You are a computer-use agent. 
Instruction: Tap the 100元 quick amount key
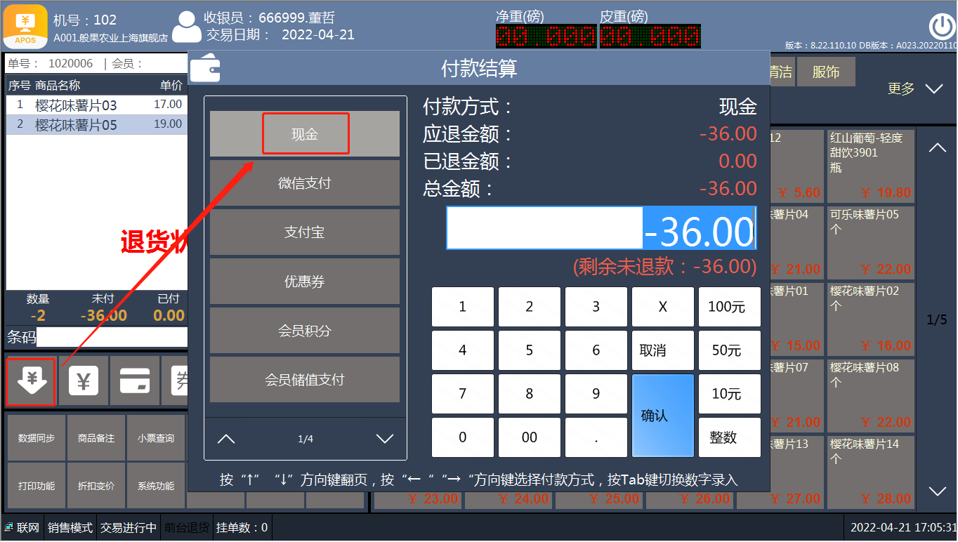pyautogui.click(x=730, y=307)
